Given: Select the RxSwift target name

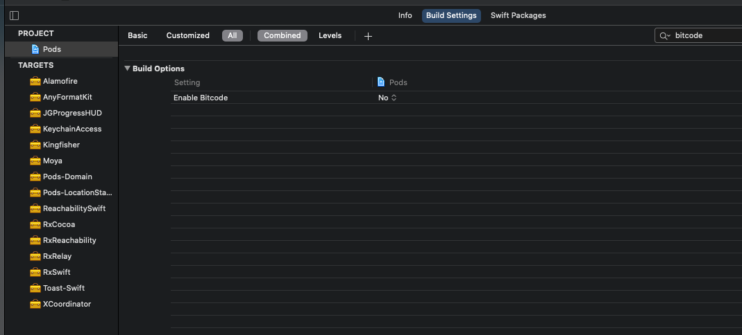Looking at the screenshot, I should pyautogui.click(x=57, y=272).
